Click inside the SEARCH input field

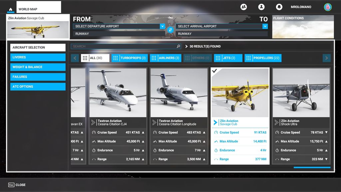[x=123, y=46]
